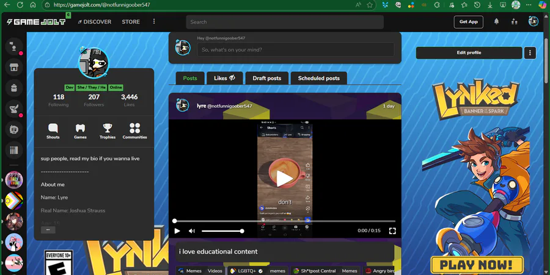Screen dimensions: 550x275
Task: Open the chat icon in left sidebar
Action: click(x=13, y=46)
